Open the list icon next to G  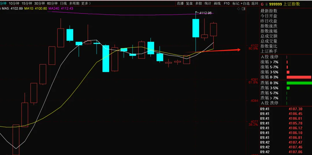click(267, 4)
